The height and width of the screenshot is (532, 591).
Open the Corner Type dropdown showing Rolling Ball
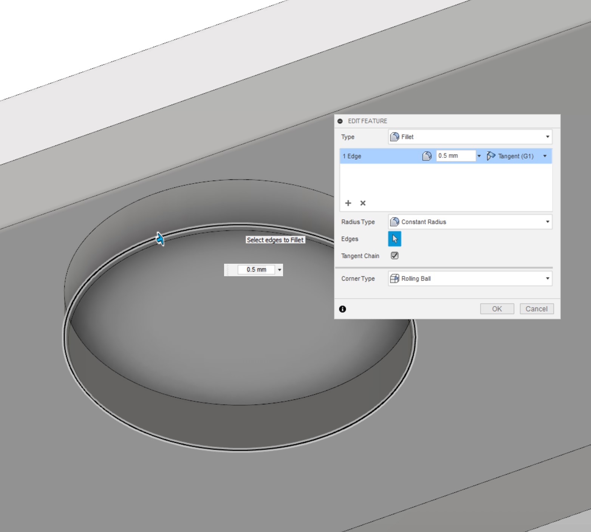click(x=470, y=278)
